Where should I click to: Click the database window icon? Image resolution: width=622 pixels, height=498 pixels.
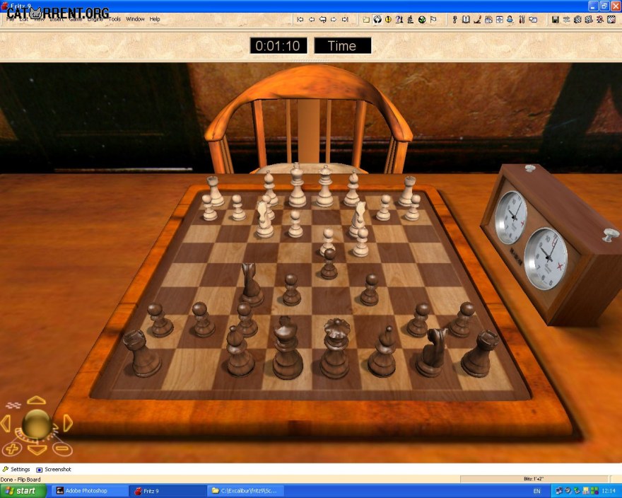coord(488,19)
